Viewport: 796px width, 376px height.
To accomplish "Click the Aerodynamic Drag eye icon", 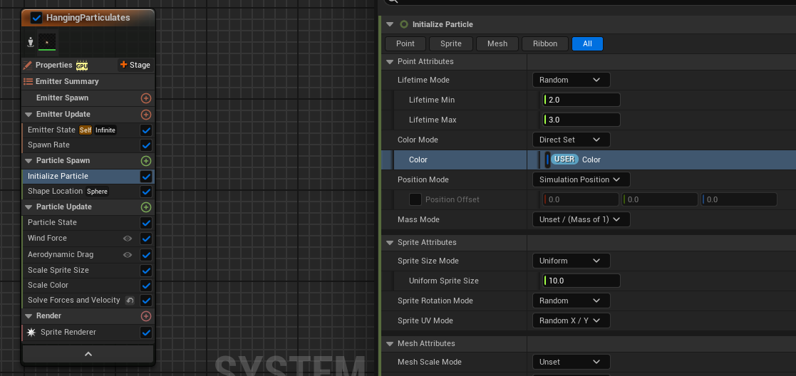I will coord(128,254).
